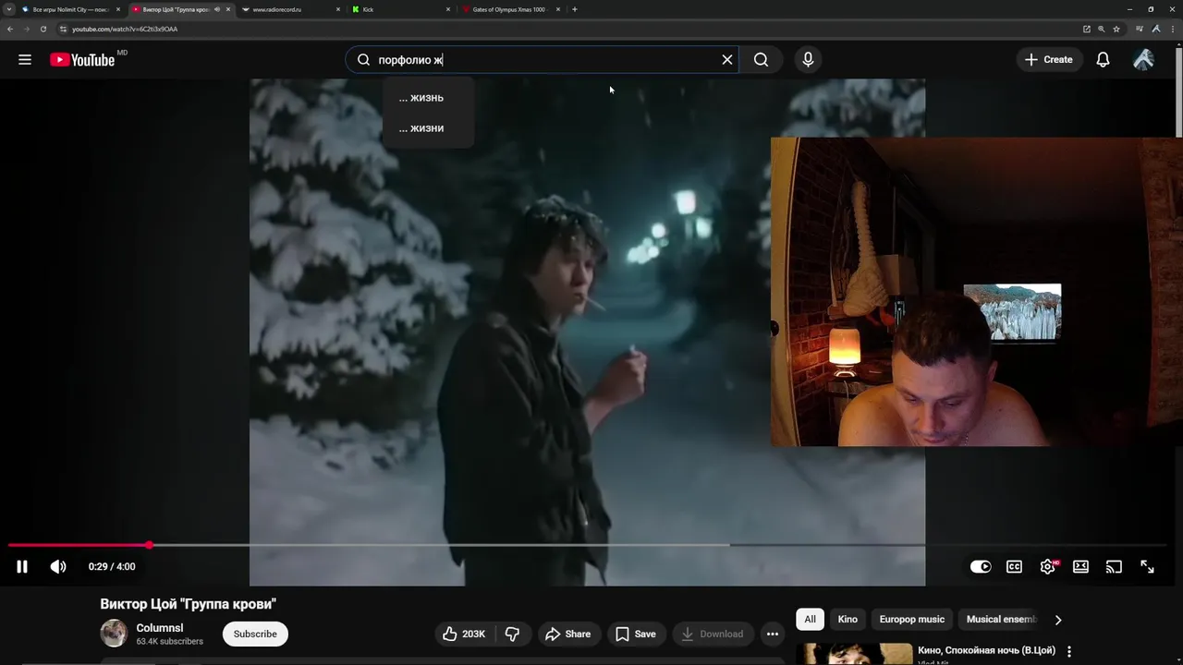Pause the video playback

22,567
